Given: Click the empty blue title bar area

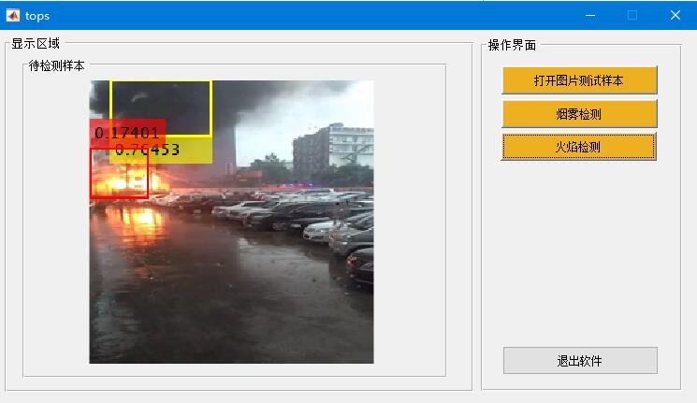Looking at the screenshot, I should 312,16.
